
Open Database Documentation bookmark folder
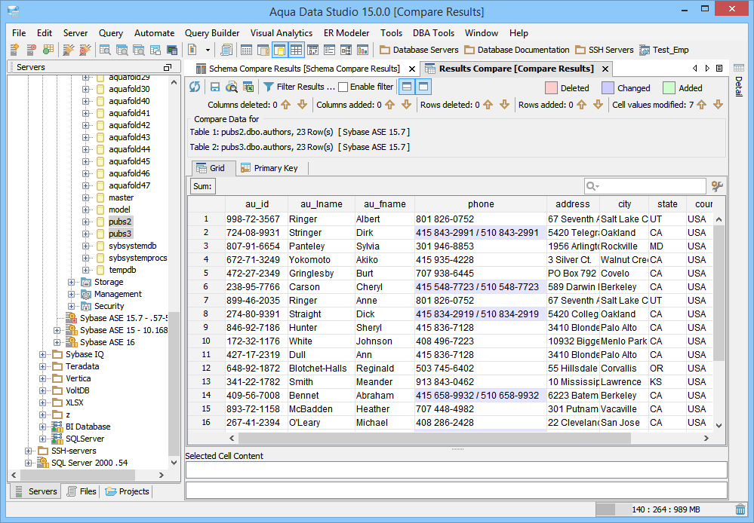[x=517, y=50]
